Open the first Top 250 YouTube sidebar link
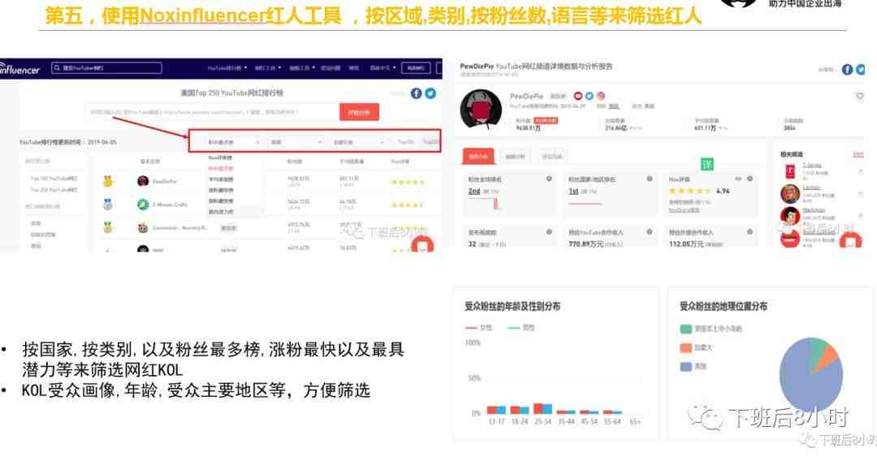 click(54, 179)
